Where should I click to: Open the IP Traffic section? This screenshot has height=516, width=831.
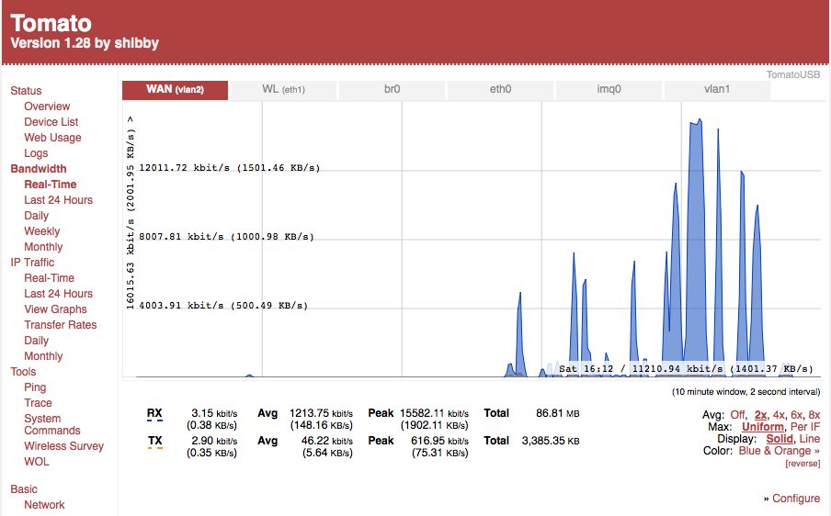pyautogui.click(x=32, y=263)
